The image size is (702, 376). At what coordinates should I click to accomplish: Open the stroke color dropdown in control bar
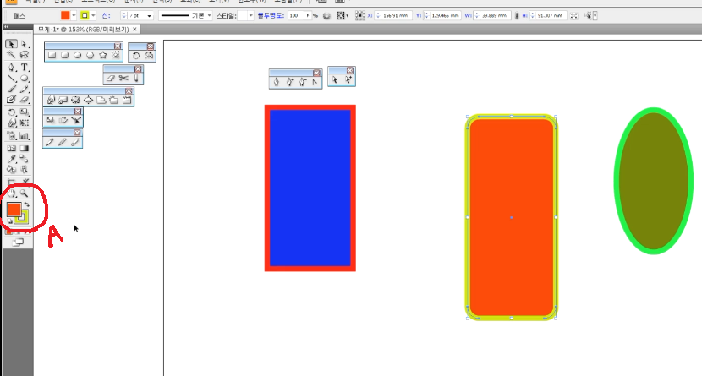[93, 16]
